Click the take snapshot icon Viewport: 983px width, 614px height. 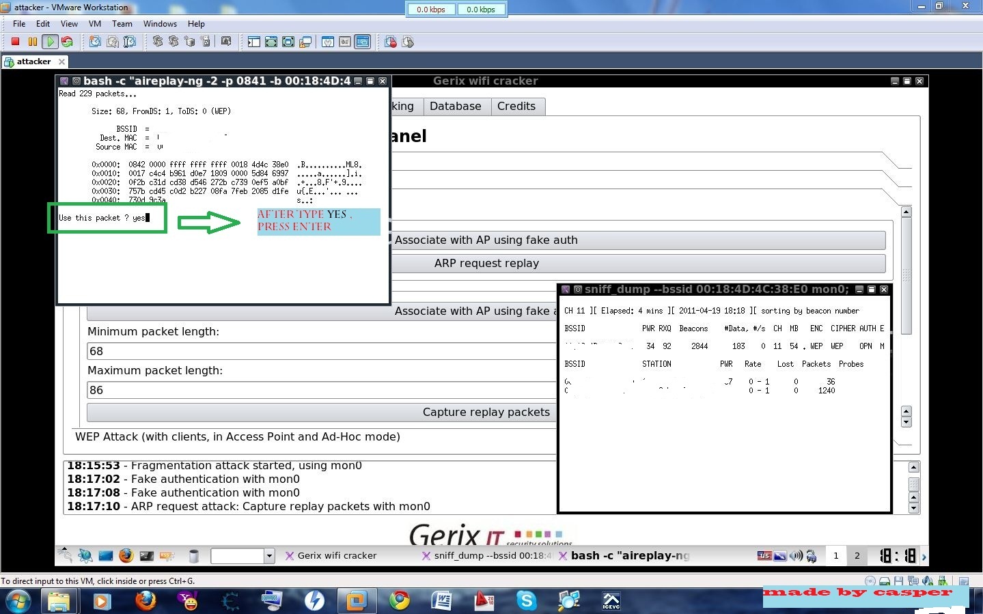[95, 42]
